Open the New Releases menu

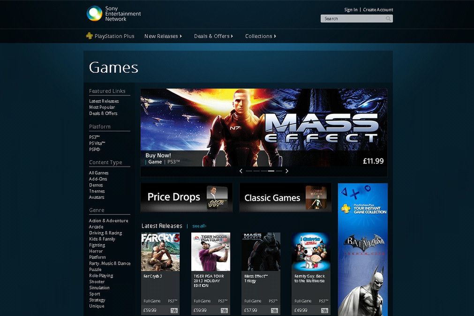click(x=163, y=36)
